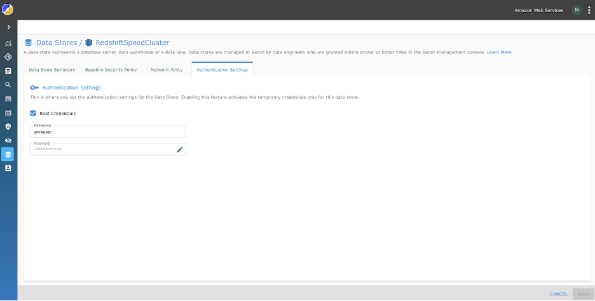The height and width of the screenshot is (301, 595).
Task: Switch to the Baseline Security Policy tab
Action: (x=111, y=70)
